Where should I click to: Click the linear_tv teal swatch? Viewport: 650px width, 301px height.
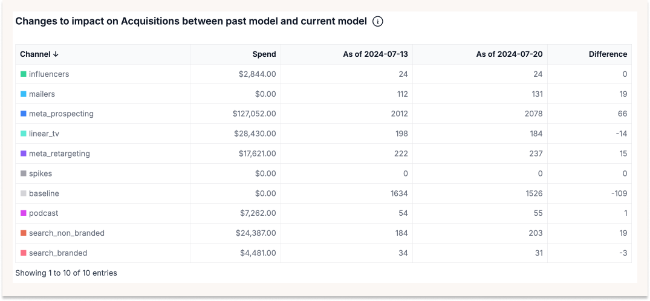pos(24,134)
